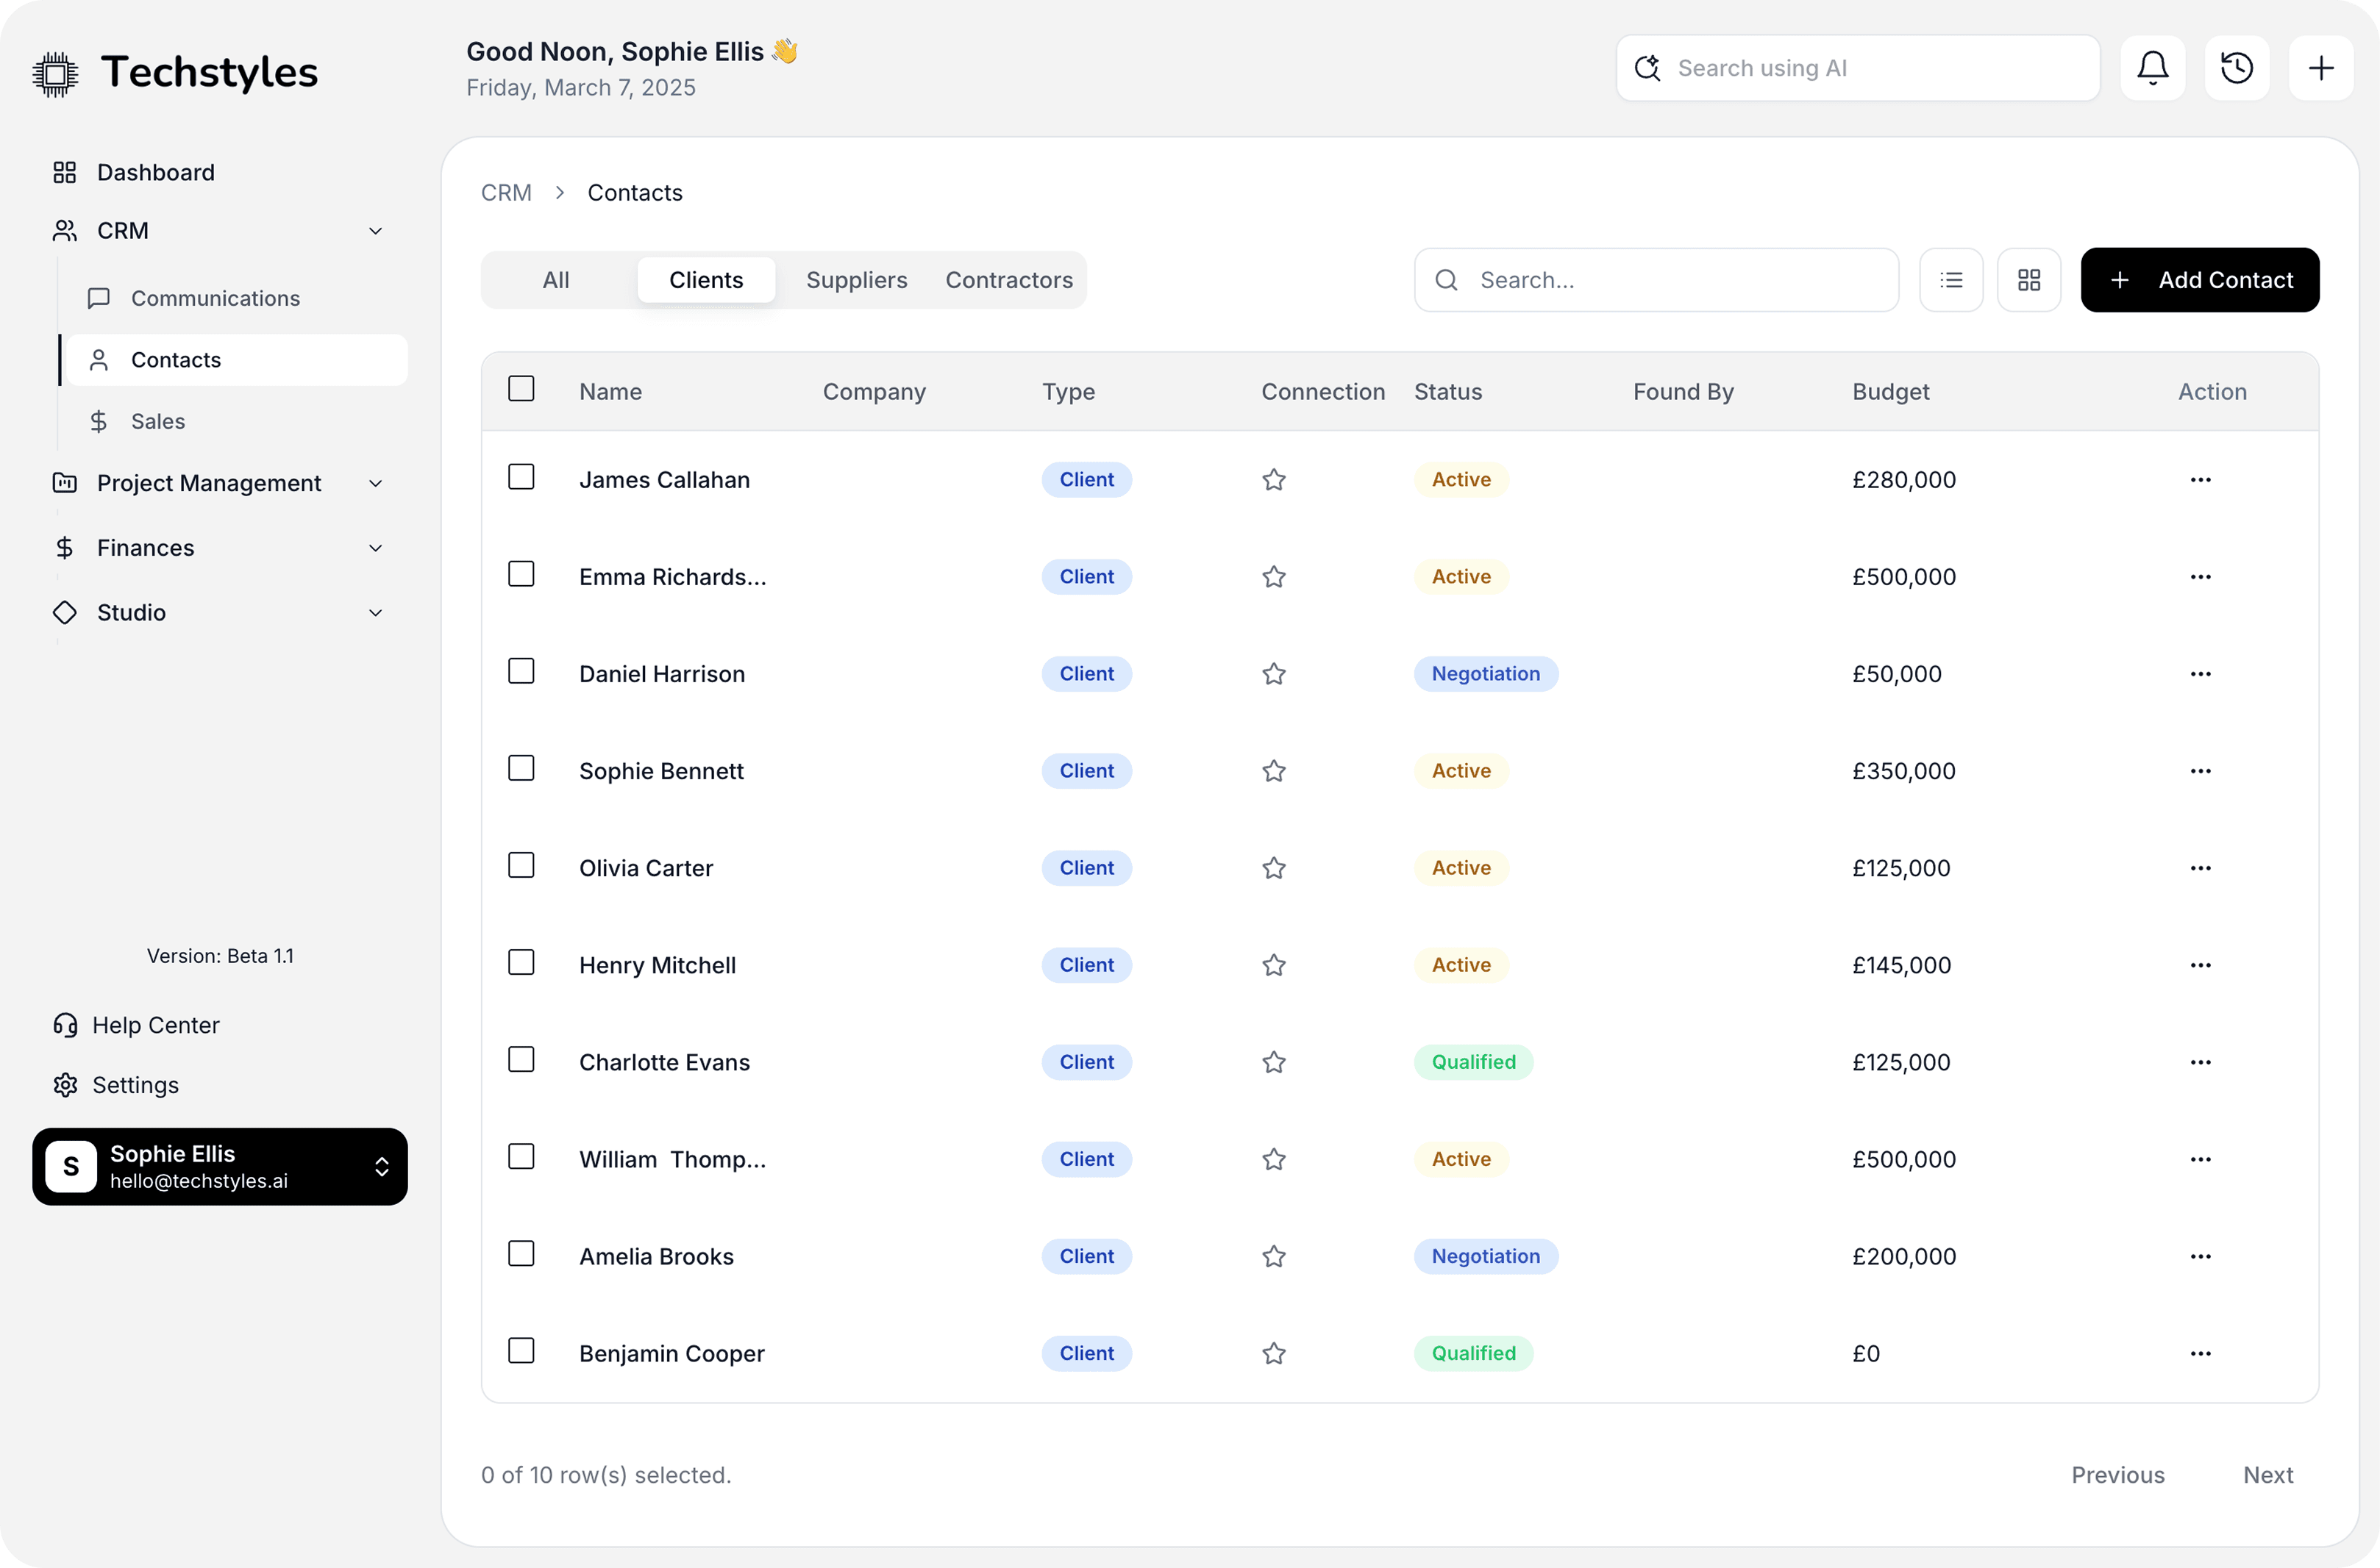
Task: Open the Sophie Ellis account switcher
Action: (220, 1167)
